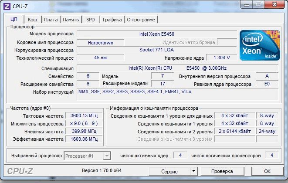Open the Плата tab
The image size is (288, 183).
pos(51,20)
